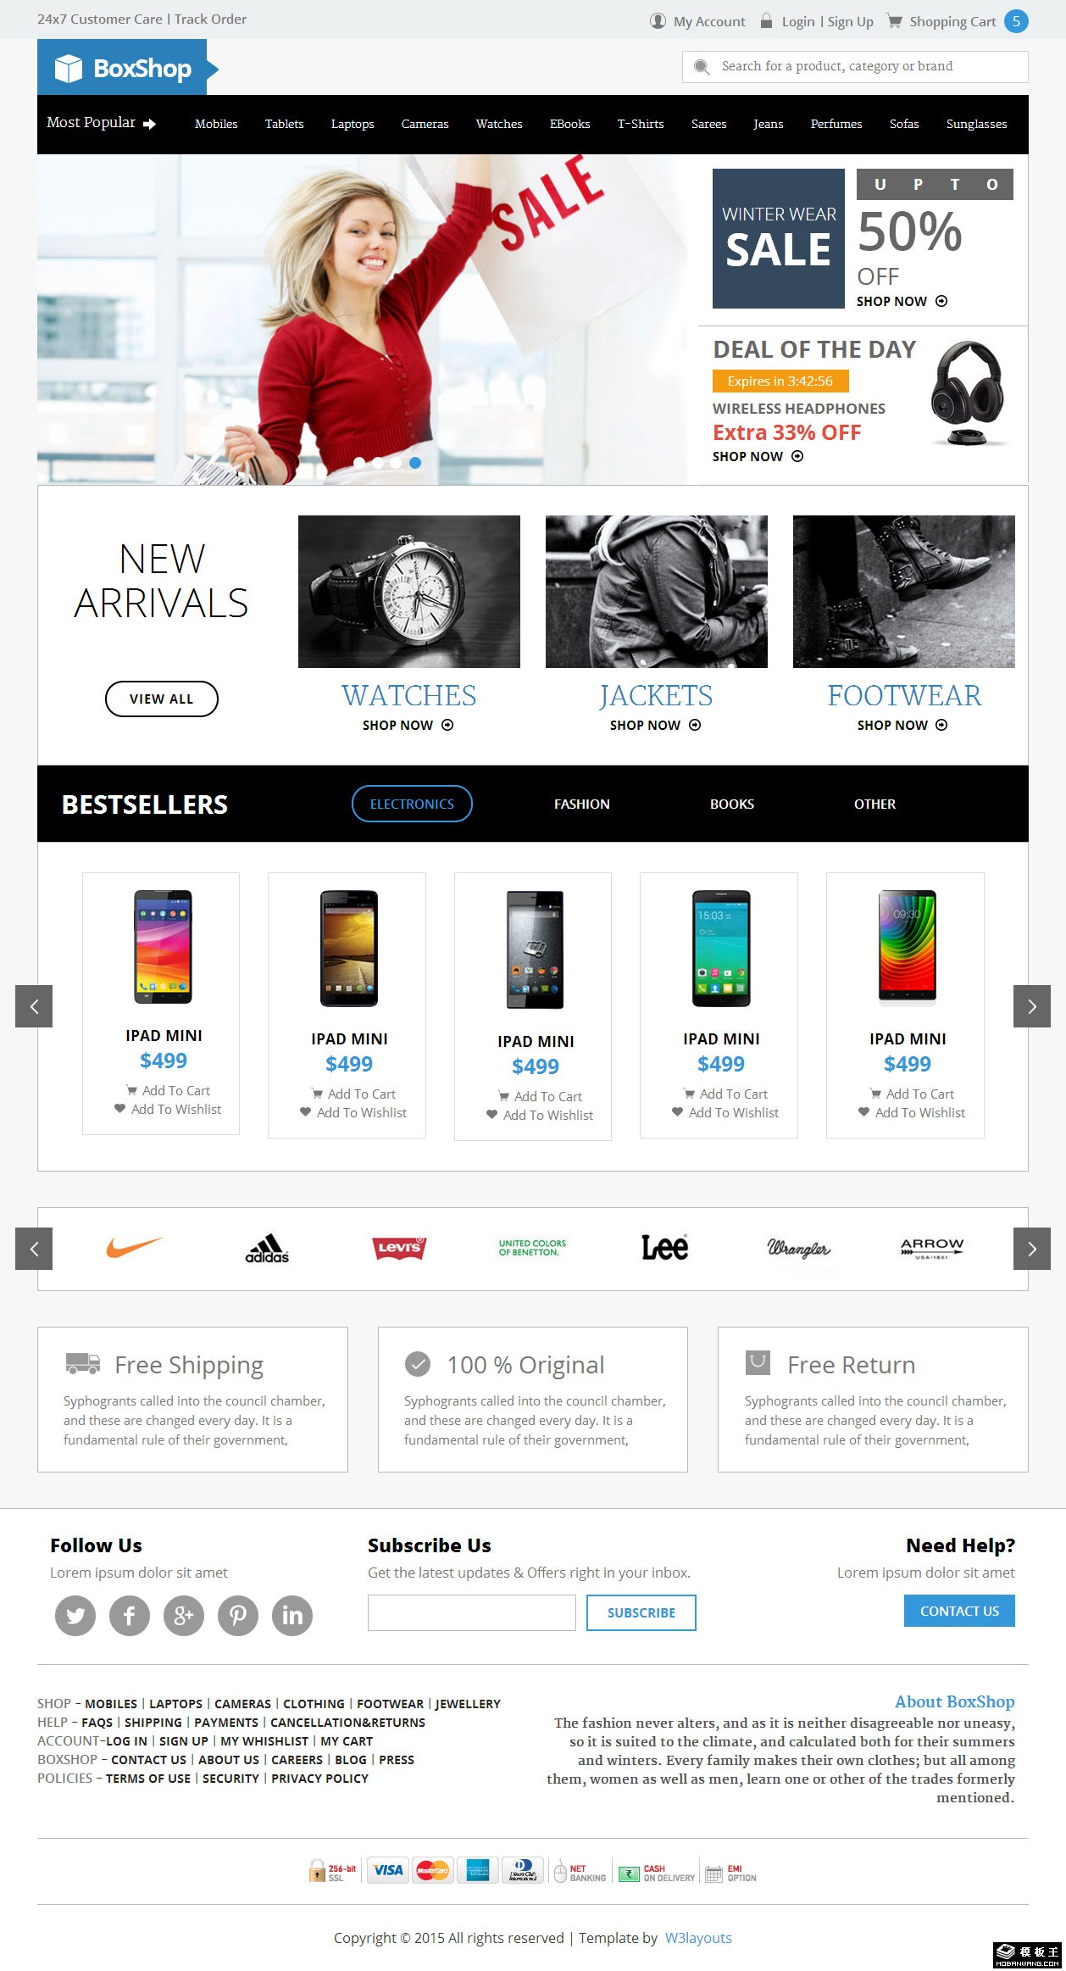Select the first banner slider dot
Screen dimensions: 1066x1971
point(359,463)
